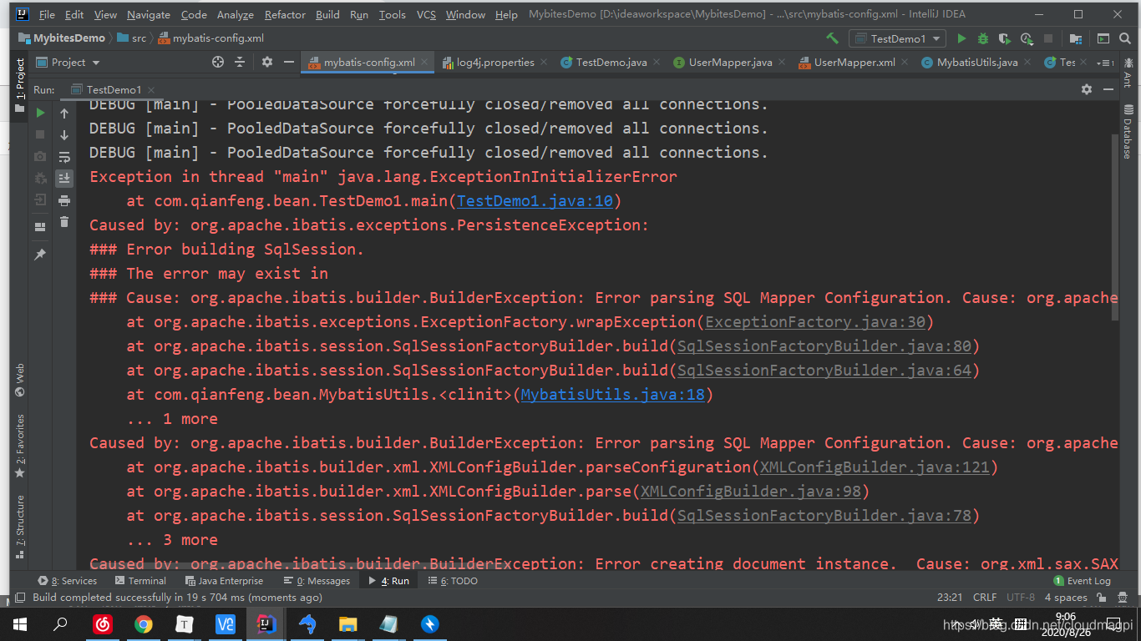Open Chrome from the Windows taskbar
This screenshot has height=641, width=1141.
(x=144, y=623)
